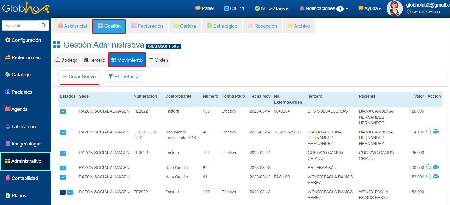This screenshot has width=450, height=205.
Task: Open CIE-11 from the top bar
Action: [234, 8]
